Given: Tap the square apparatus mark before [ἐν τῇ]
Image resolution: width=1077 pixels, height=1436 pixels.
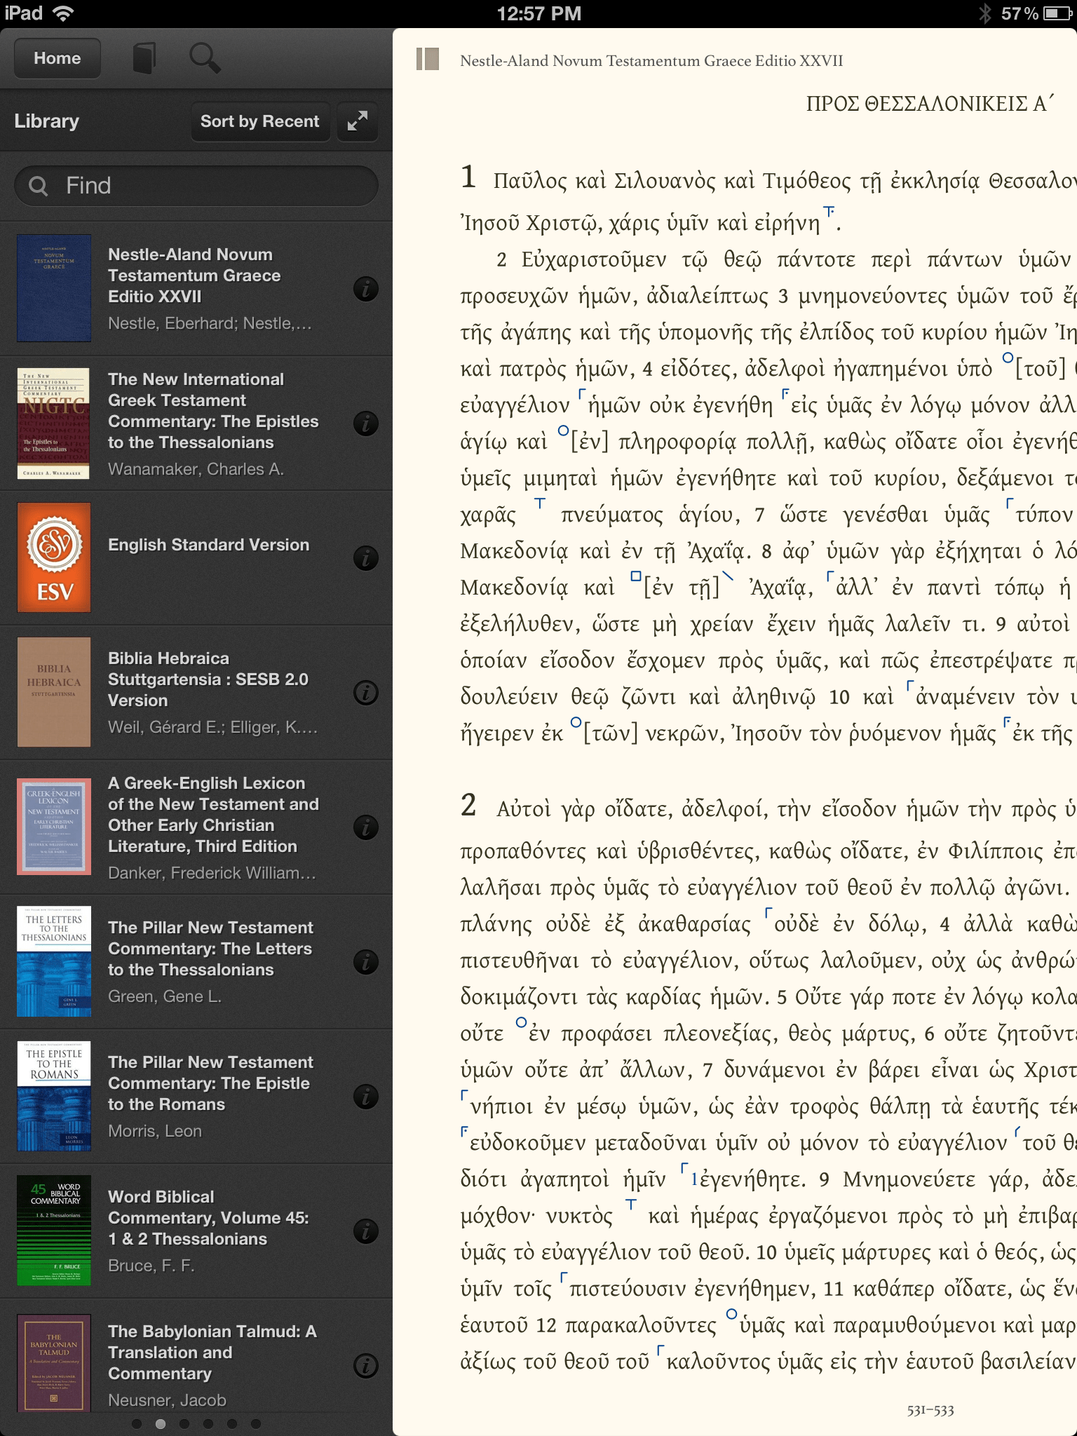Looking at the screenshot, I should pyautogui.click(x=636, y=576).
